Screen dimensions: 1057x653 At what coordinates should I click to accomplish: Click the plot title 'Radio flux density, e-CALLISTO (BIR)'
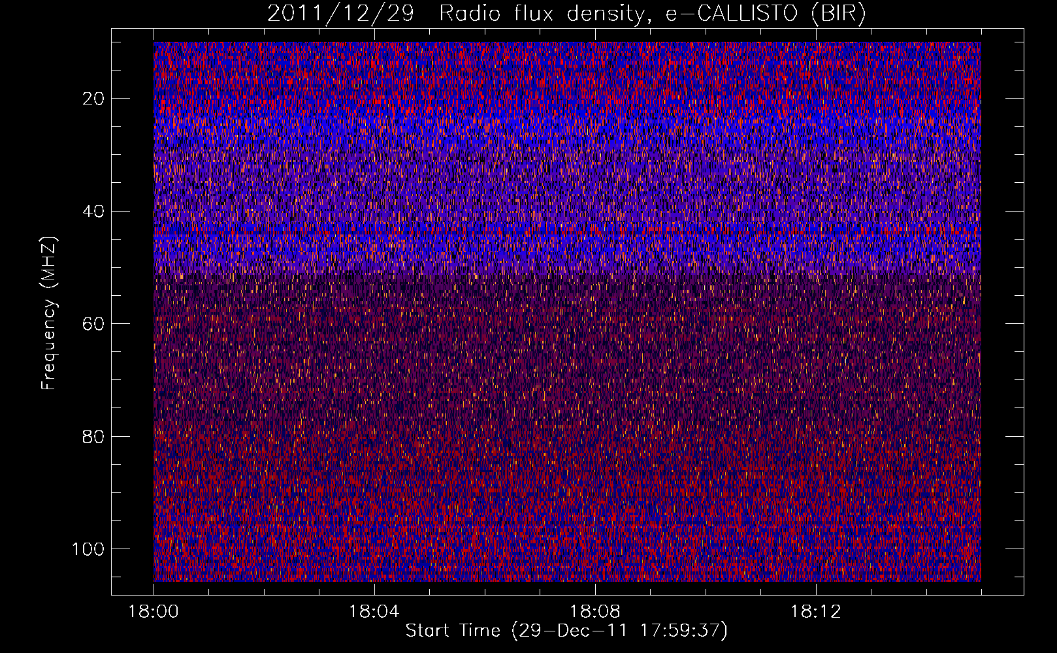(653, 14)
